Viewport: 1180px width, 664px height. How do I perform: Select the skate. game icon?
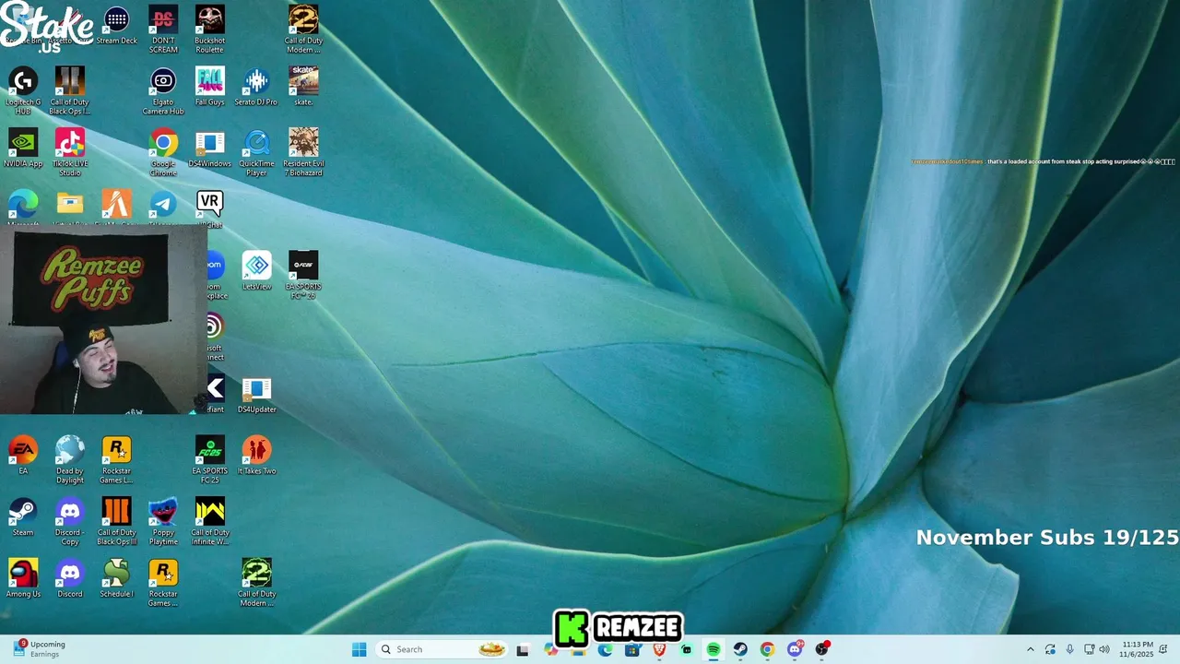tap(303, 87)
